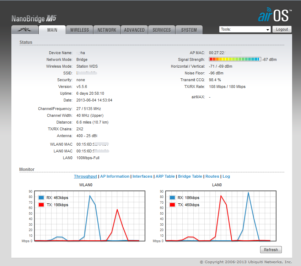
Task: Select the SYSTEM tab
Action: coord(189,30)
